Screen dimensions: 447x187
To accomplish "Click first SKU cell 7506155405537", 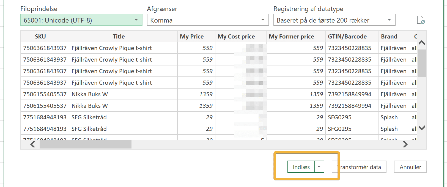I will tap(45, 94).
